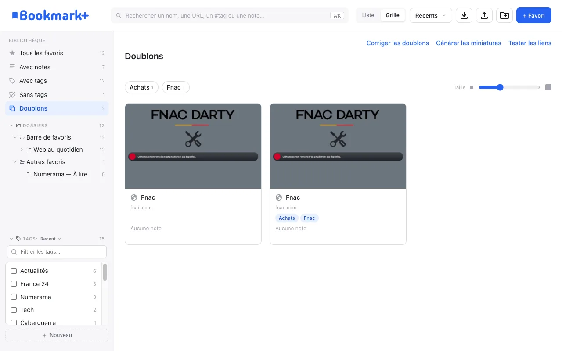
Task: Click the globe icon on the first Fnac card
Action: (x=134, y=197)
